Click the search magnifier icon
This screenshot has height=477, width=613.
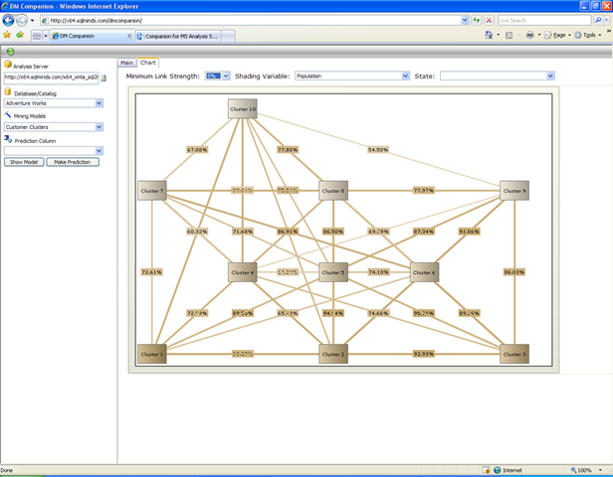pos(598,20)
